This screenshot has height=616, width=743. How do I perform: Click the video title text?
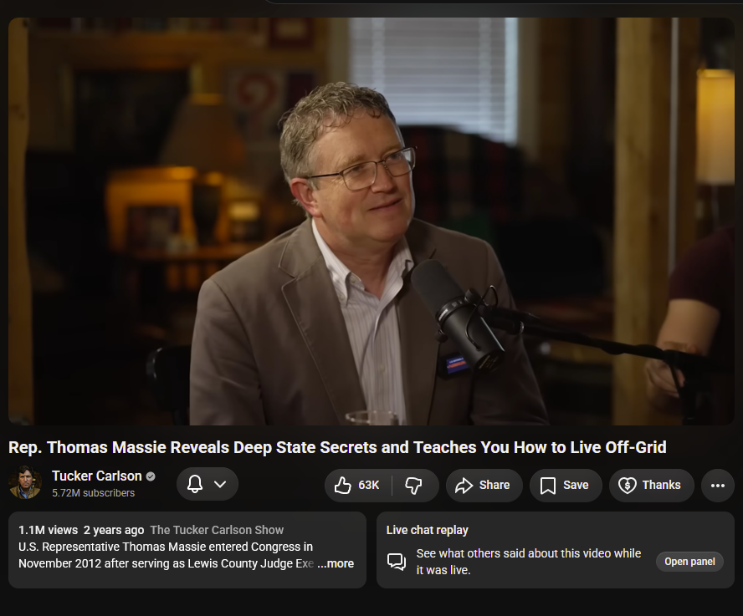[337, 447]
